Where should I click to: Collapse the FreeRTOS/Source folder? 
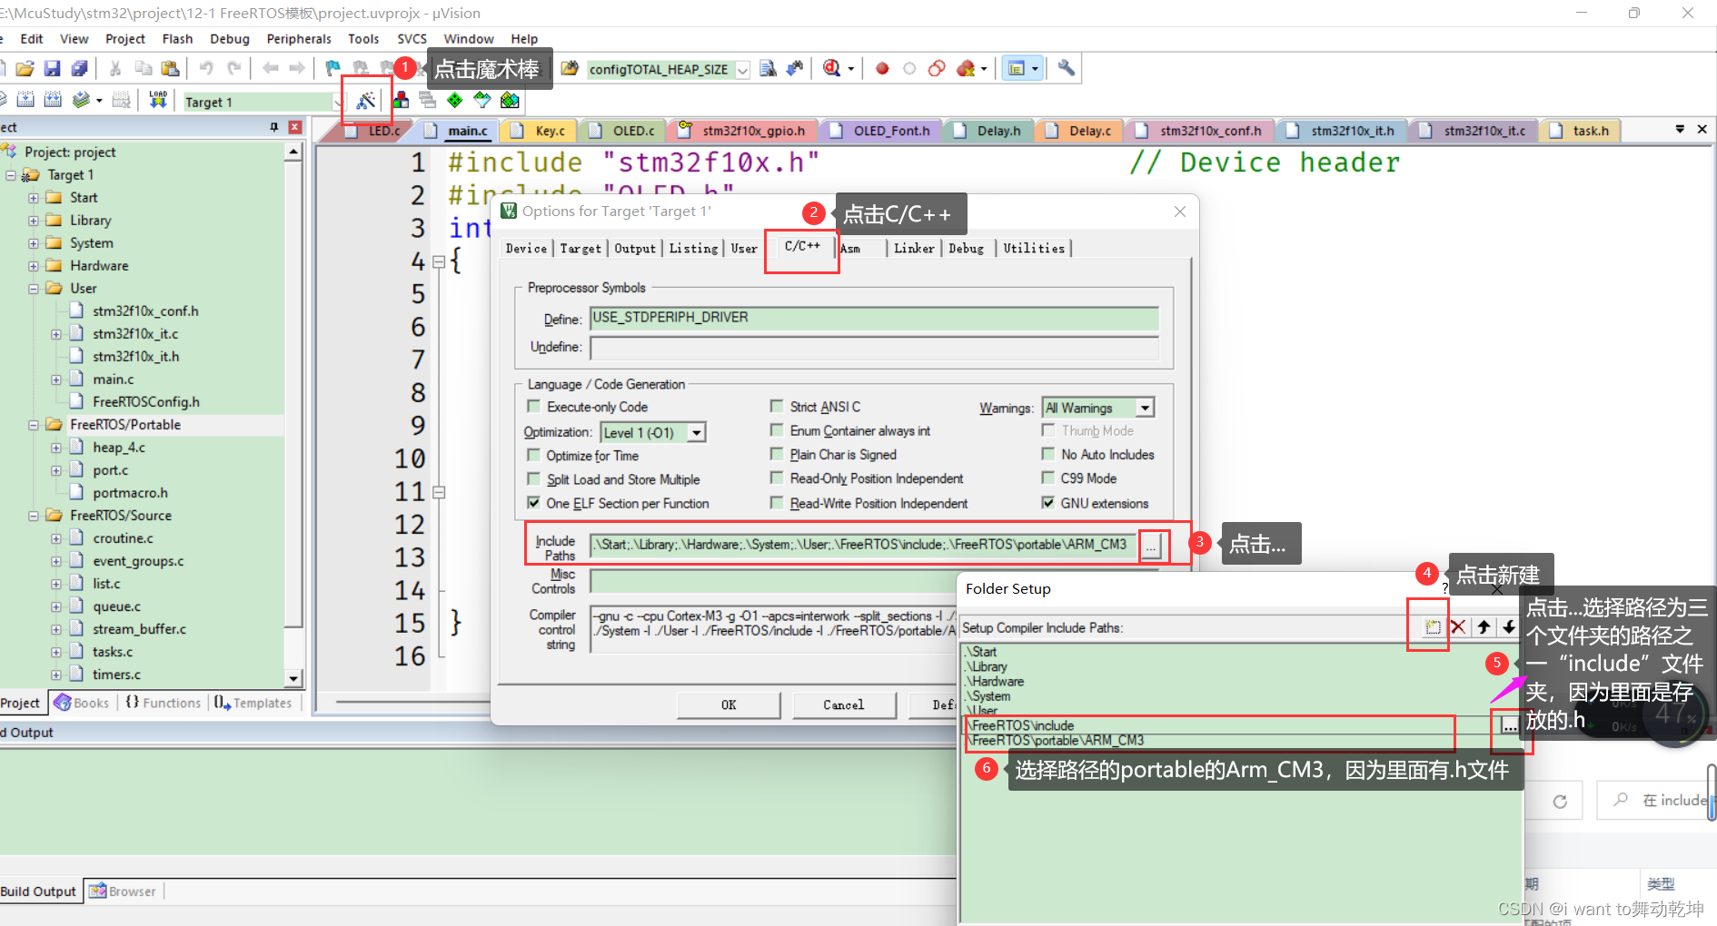tap(34, 516)
